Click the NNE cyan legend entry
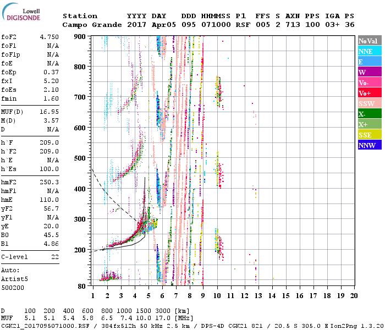The width and height of the screenshot is (385, 330). [x=368, y=51]
